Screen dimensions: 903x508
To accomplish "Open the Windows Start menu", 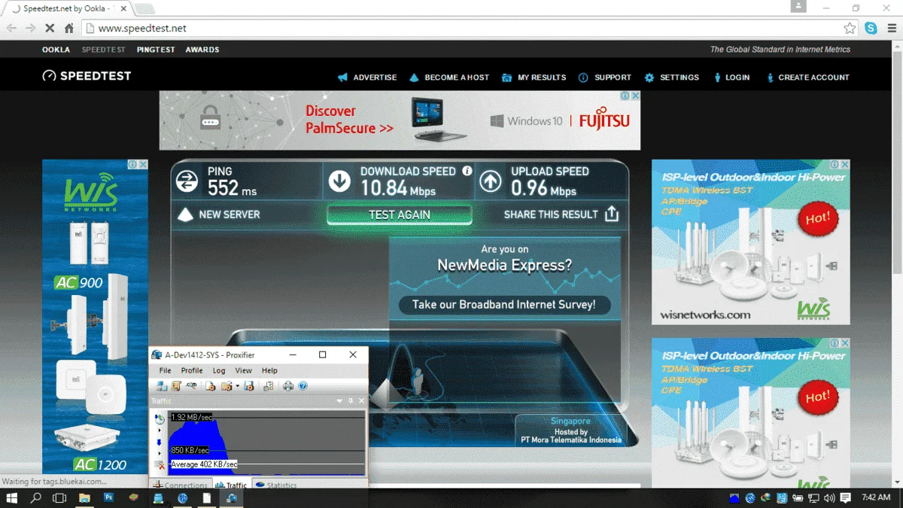I will pyautogui.click(x=12, y=497).
